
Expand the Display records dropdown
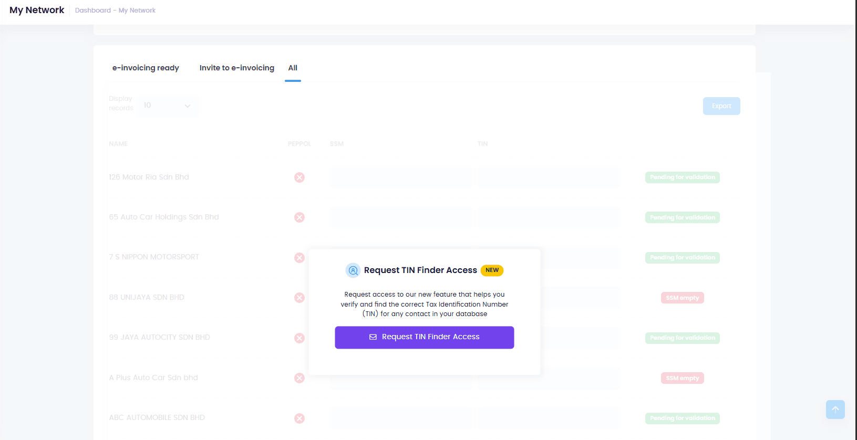[167, 106]
